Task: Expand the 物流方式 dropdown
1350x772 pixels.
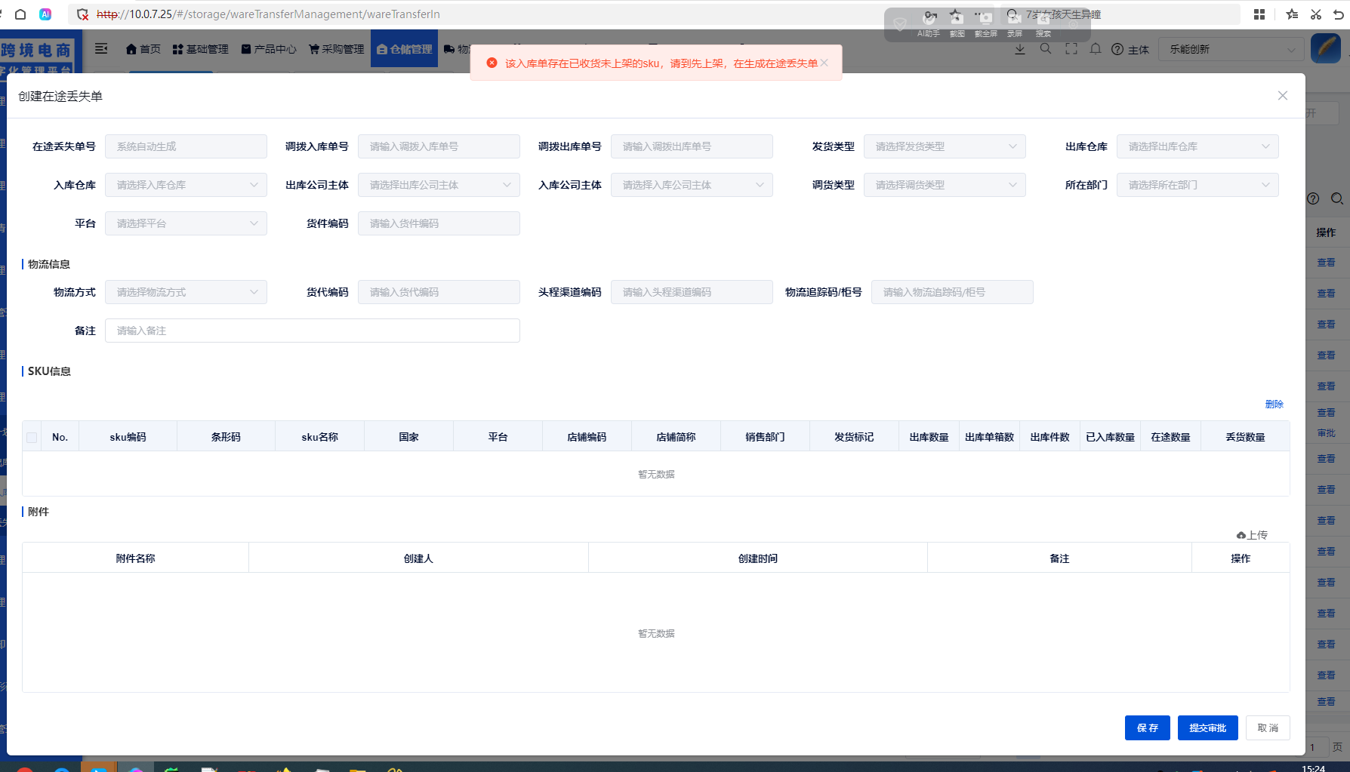Action: (x=186, y=292)
